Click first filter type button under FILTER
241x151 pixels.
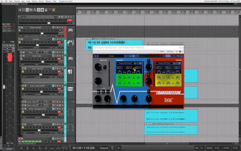(98, 92)
